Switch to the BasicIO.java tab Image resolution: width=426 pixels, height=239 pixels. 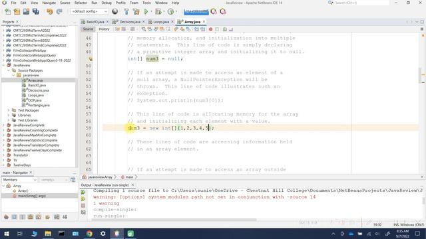click(x=95, y=22)
